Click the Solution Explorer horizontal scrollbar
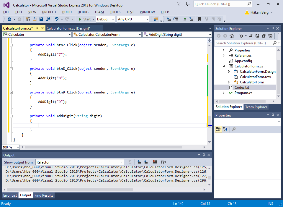283x207 pixels. [242, 101]
